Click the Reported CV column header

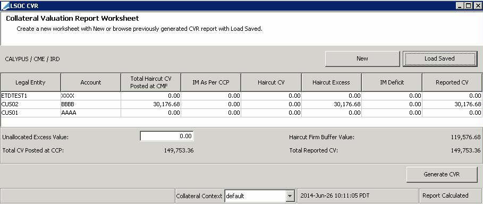tap(452, 82)
